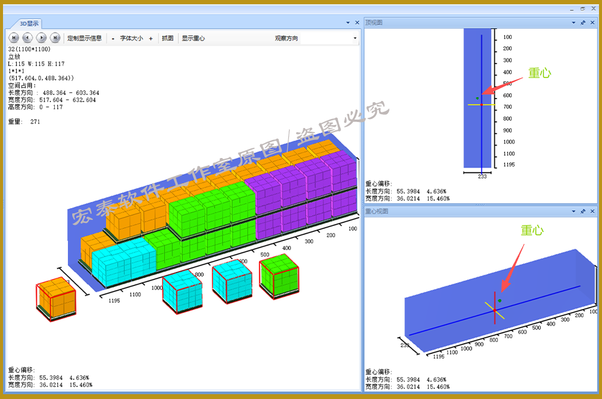
Task: Expand the 顶视图 panel menu arrow
Action: tap(574, 23)
